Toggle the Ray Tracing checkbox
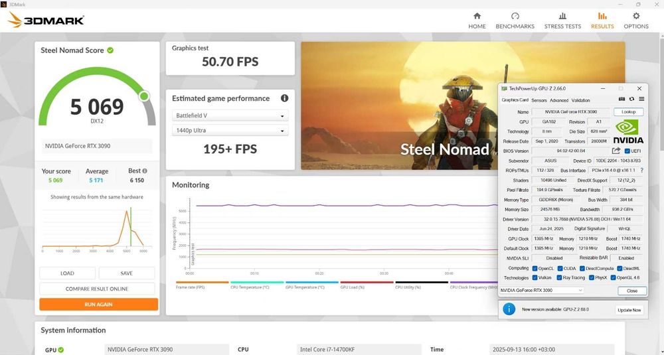The width and height of the screenshot is (664, 355). tap(560, 278)
